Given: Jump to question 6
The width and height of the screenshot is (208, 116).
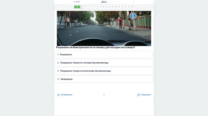Looking at the screenshot, I should click(x=91, y=7).
